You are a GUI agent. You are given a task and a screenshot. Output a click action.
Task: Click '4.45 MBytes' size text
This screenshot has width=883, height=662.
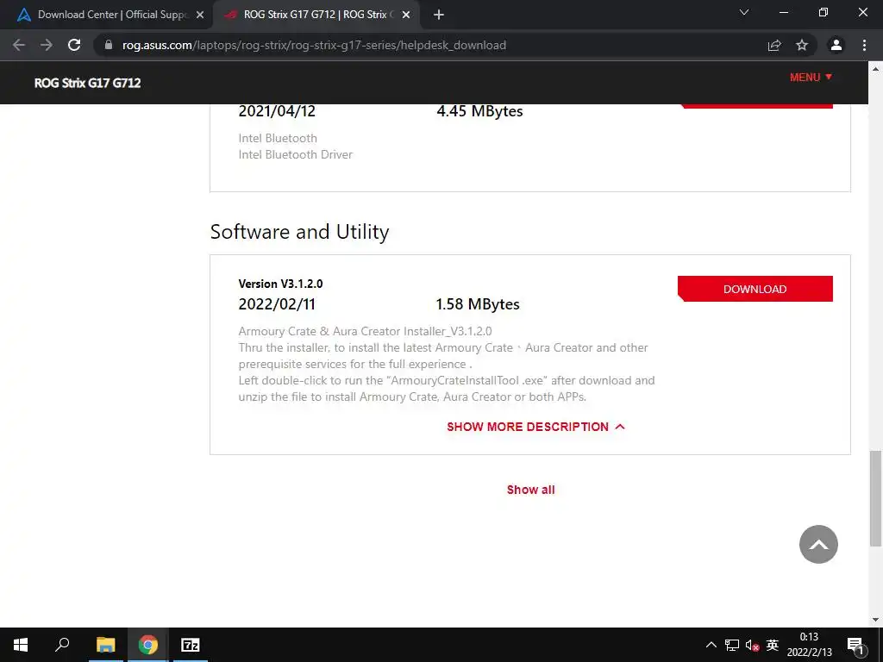(479, 111)
